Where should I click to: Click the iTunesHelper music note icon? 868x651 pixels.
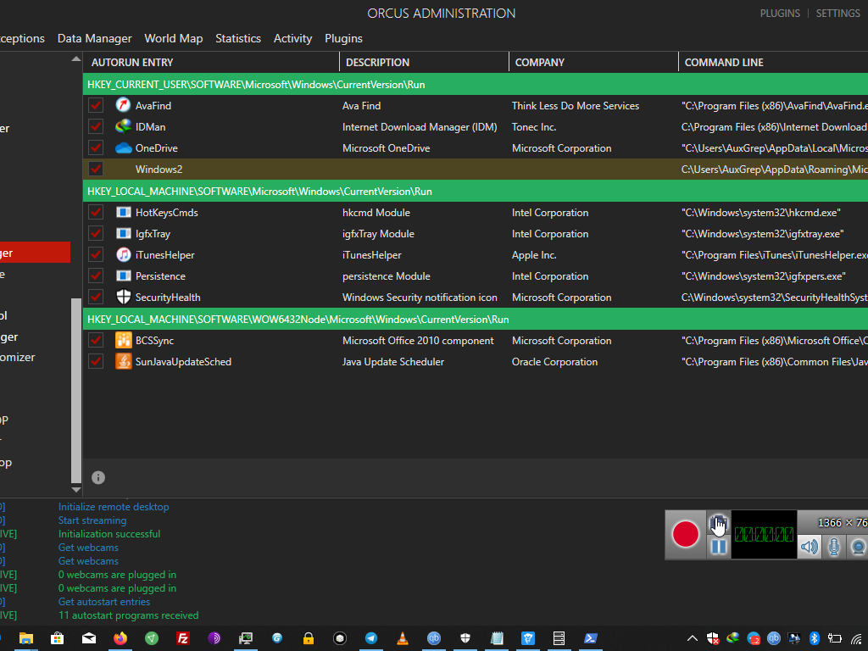123,254
